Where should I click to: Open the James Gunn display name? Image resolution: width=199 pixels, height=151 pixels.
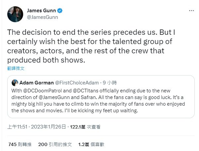[x=41, y=9]
